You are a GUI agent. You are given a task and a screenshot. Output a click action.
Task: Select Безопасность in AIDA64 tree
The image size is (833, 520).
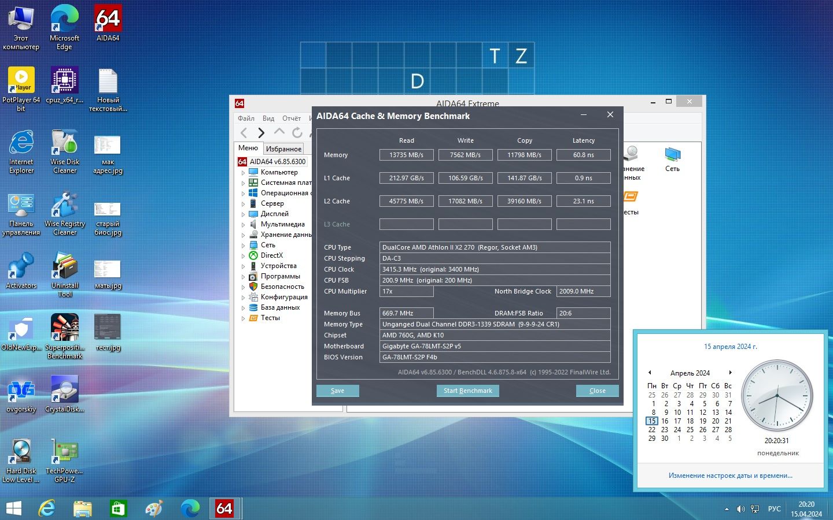[282, 287]
